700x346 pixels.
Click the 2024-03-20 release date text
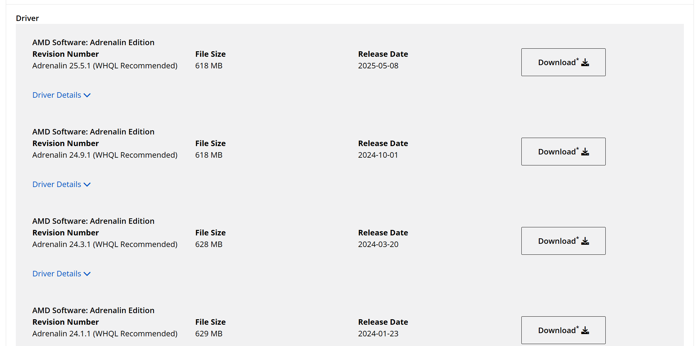click(378, 244)
